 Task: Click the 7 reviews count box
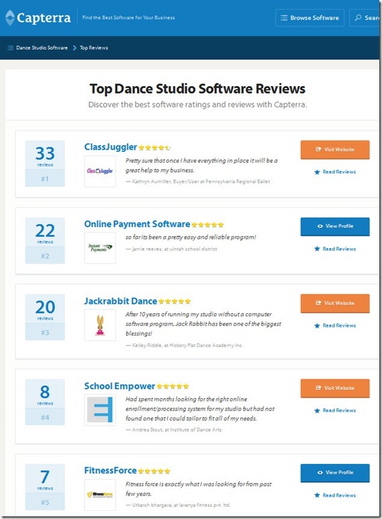coord(45,479)
